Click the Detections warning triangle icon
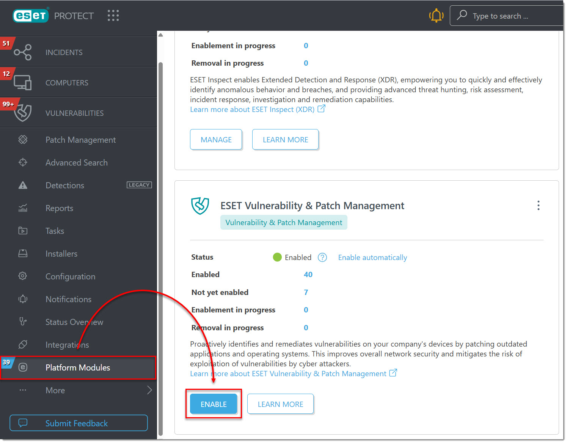Image resolution: width=567 pixels, height=443 pixels. tap(23, 185)
